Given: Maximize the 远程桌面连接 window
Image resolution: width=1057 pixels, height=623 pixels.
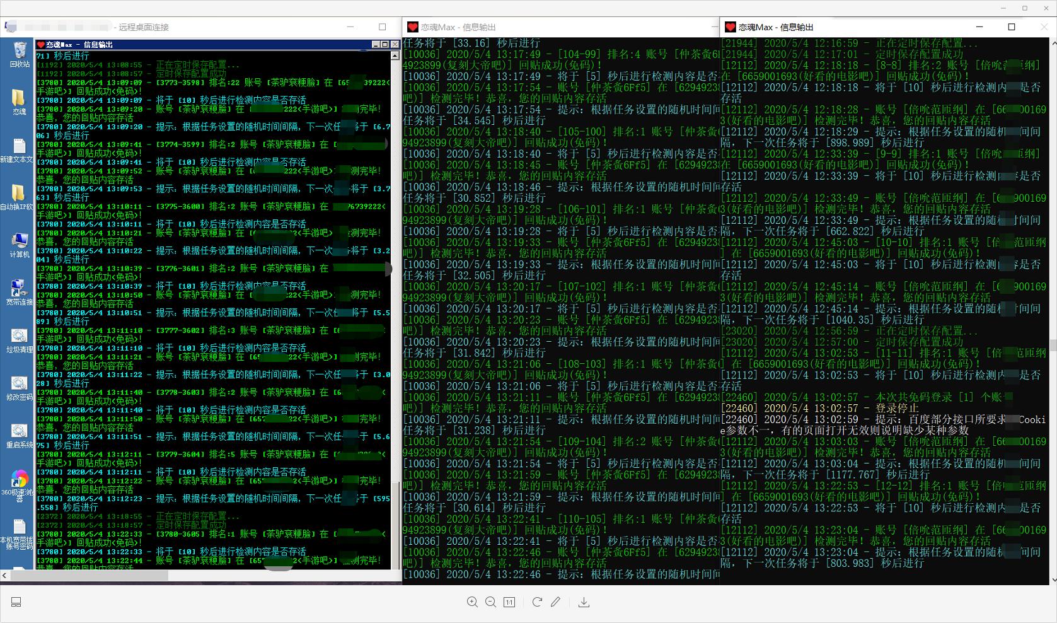Looking at the screenshot, I should tap(382, 27).
